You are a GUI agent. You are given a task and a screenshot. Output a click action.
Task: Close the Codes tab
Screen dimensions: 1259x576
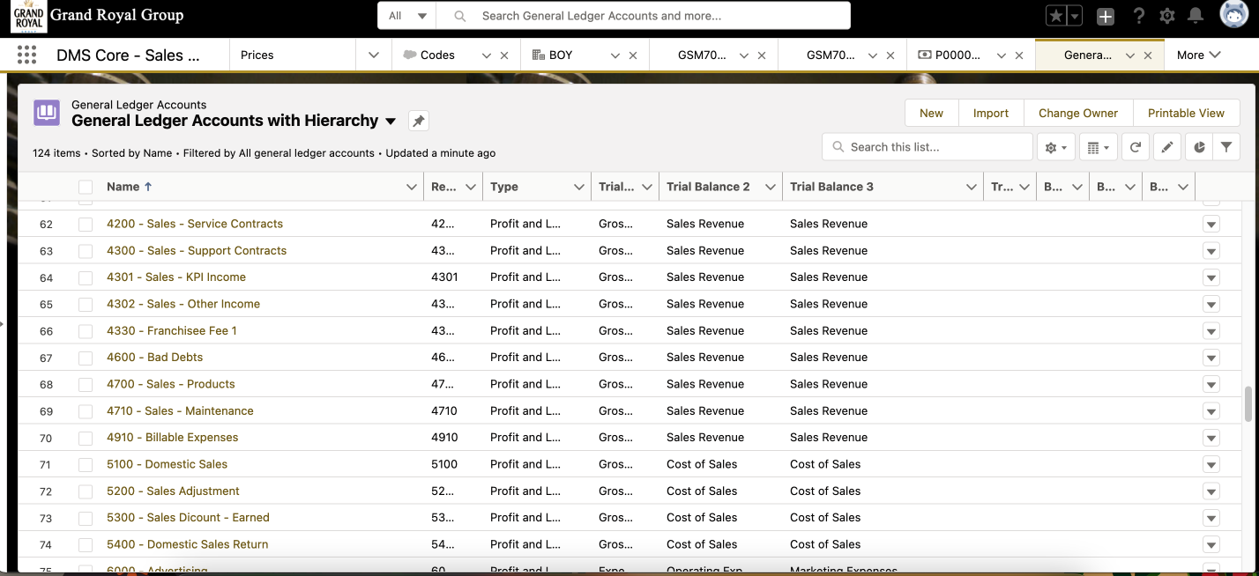[504, 55]
